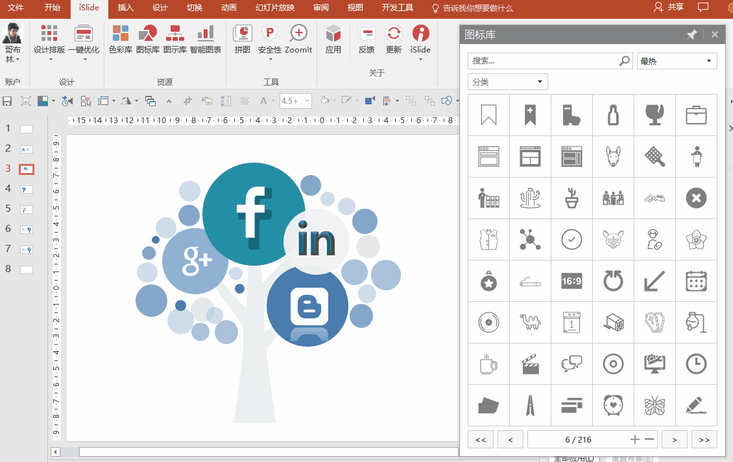Open the 反馈 feedback button
The image size is (733, 462).
(367, 40)
